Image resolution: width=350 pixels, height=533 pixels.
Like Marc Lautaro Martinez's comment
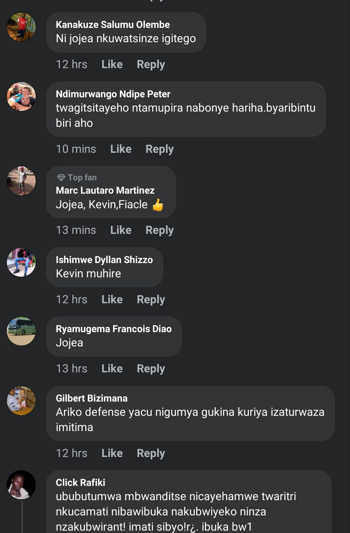[x=121, y=230]
